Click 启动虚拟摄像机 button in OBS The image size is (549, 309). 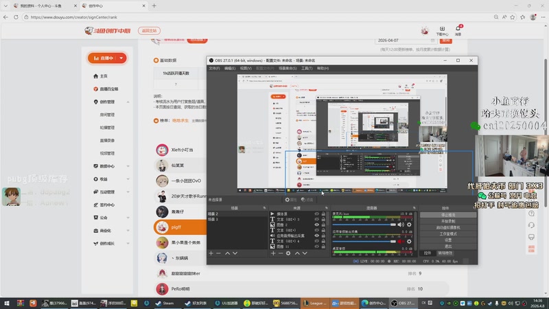pyautogui.click(x=448, y=227)
